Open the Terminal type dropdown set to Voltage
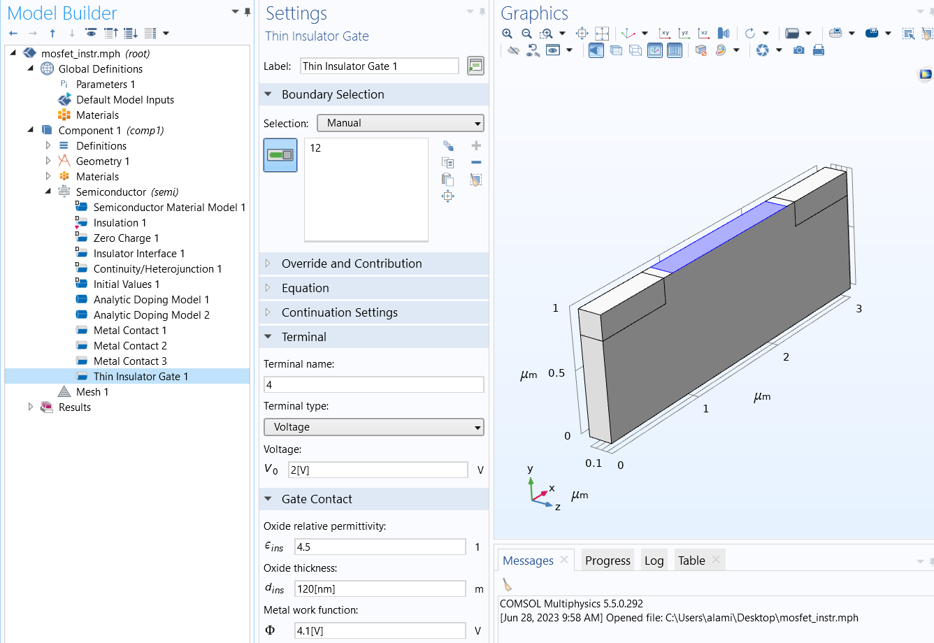Screen dimensions: 934x643 tap(373, 427)
